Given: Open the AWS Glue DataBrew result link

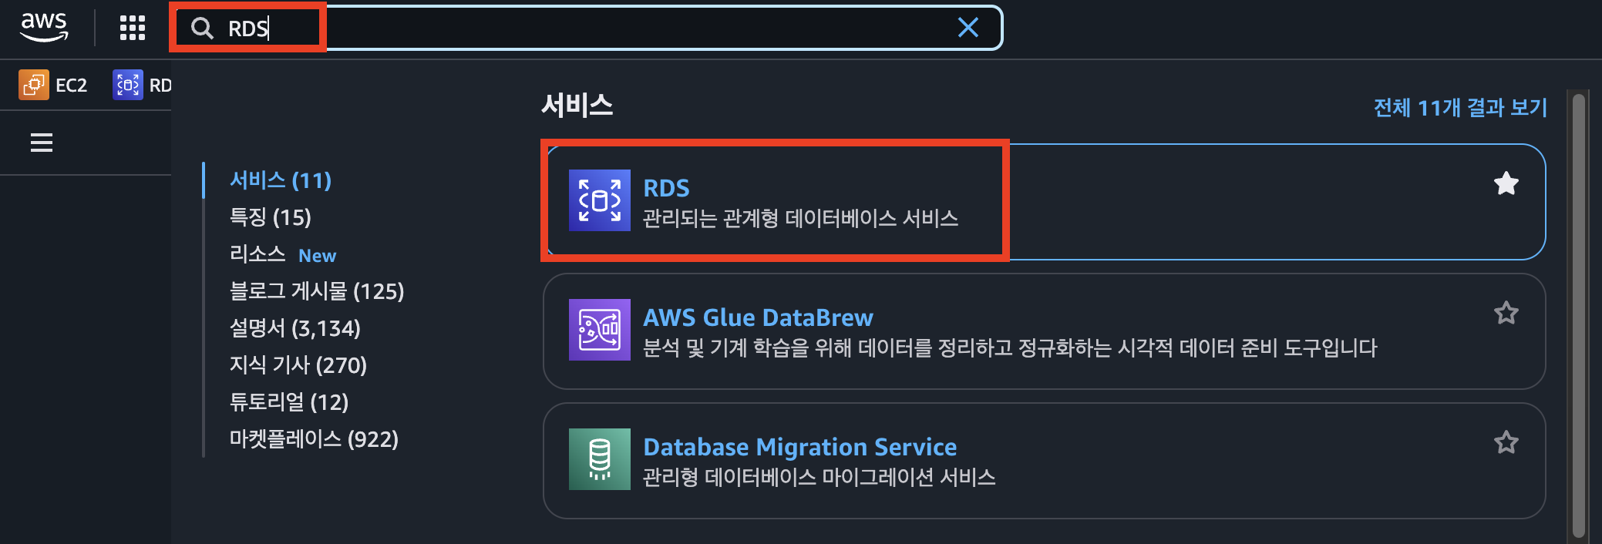Looking at the screenshot, I should coord(758,317).
